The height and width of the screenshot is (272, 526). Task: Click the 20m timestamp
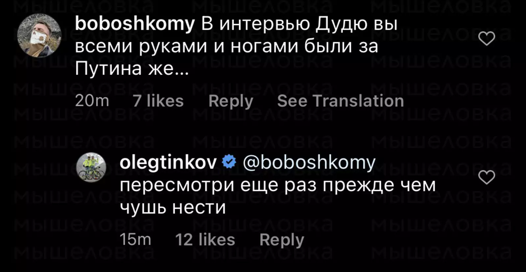pyautogui.click(x=92, y=101)
